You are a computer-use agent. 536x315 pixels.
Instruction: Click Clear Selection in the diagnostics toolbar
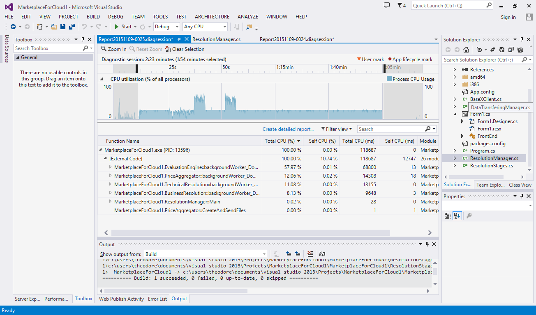185,49
